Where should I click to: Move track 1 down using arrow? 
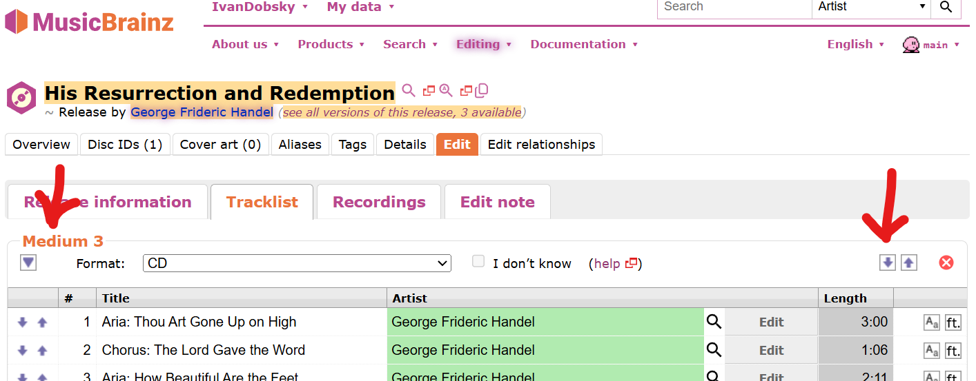(x=23, y=322)
